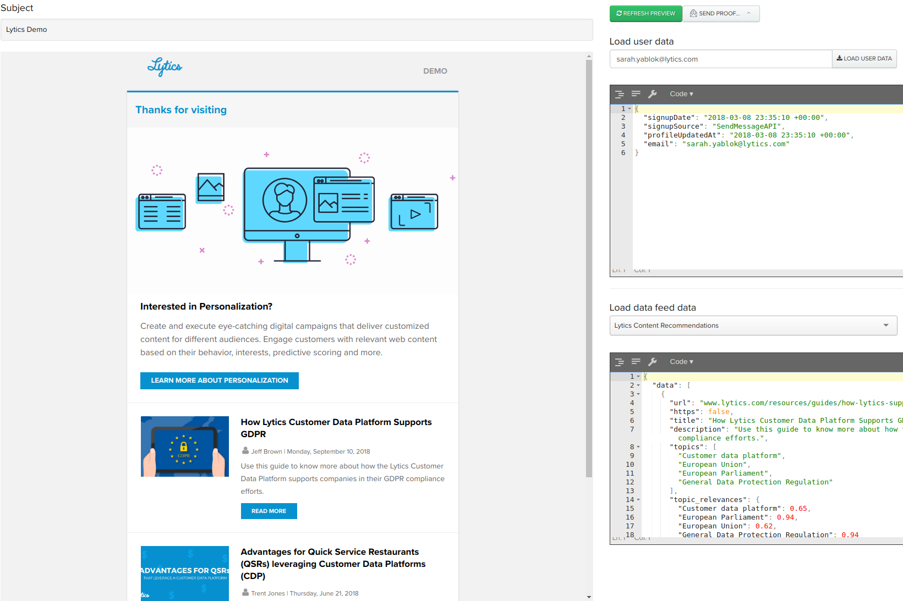The image size is (903, 601).
Task: Click the DEMO label in the email header
Action: point(435,71)
